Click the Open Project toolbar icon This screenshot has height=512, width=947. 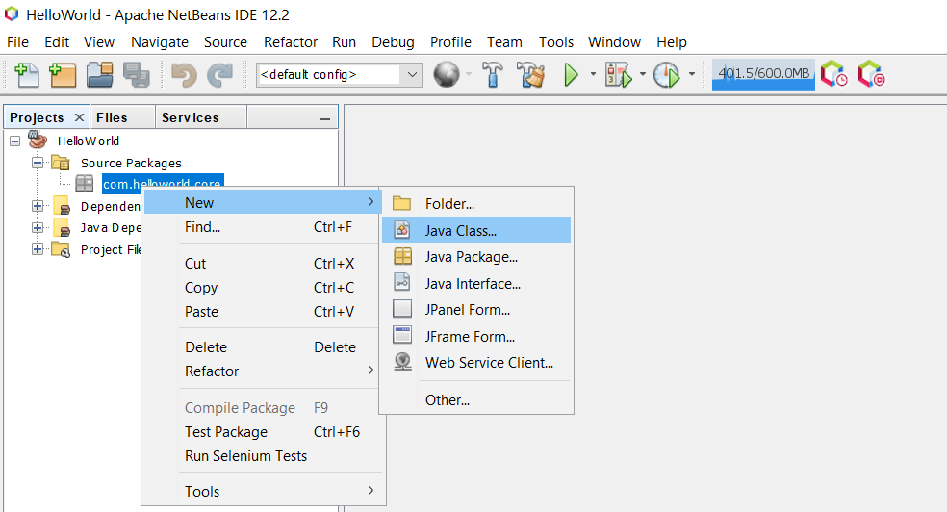click(100, 75)
